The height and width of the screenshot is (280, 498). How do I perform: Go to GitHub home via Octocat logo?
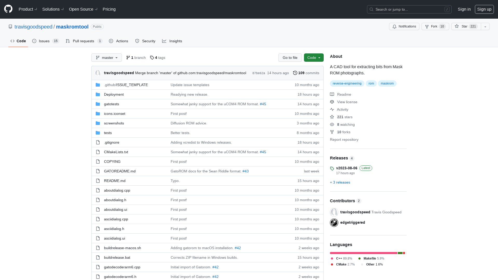pyautogui.click(x=8, y=9)
